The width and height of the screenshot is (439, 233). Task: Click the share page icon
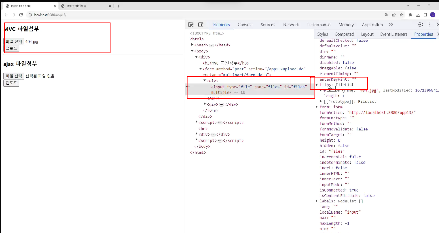point(394,15)
